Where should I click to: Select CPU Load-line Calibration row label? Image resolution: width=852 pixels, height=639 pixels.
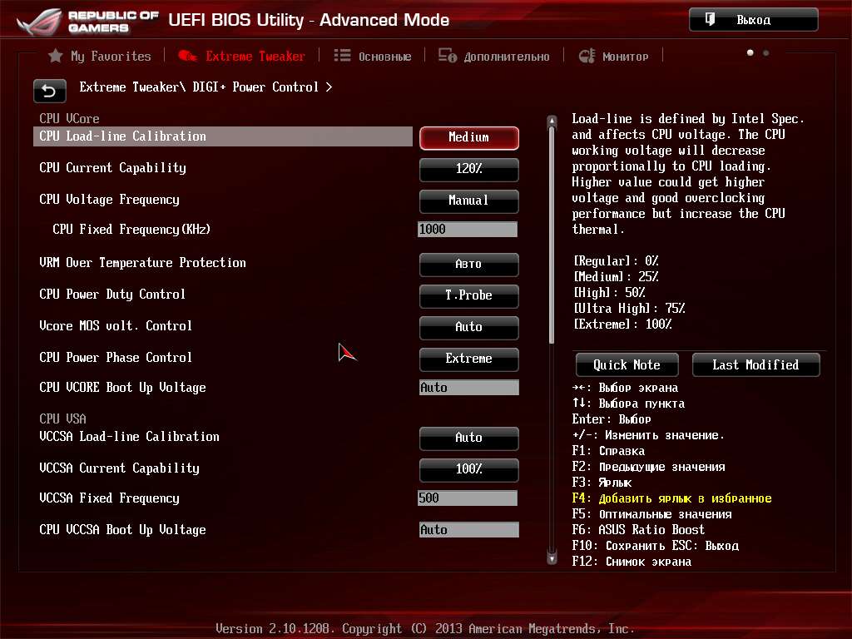pyautogui.click(x=123, y=136)
